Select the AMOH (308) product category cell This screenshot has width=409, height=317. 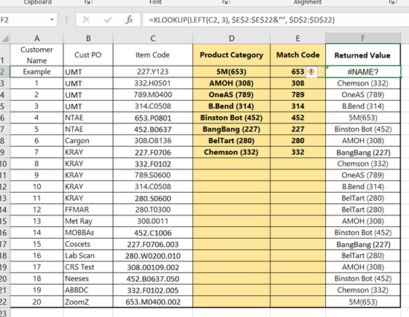231,83
